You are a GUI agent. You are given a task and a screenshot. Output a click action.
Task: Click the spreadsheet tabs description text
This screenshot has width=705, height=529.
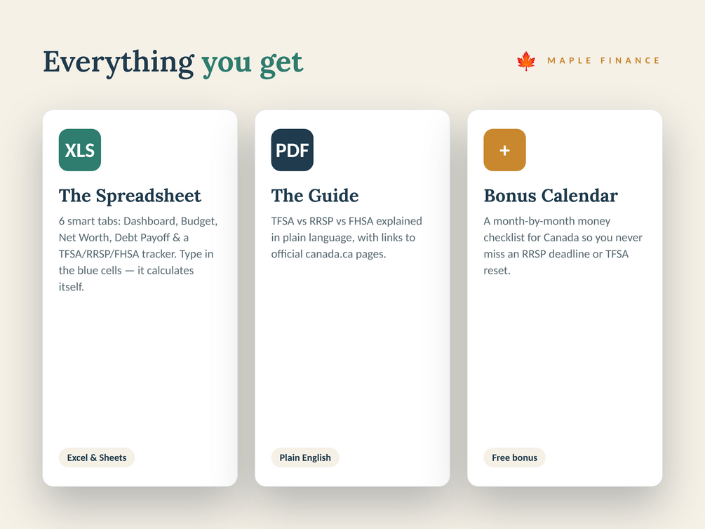(x=138, y=254)
